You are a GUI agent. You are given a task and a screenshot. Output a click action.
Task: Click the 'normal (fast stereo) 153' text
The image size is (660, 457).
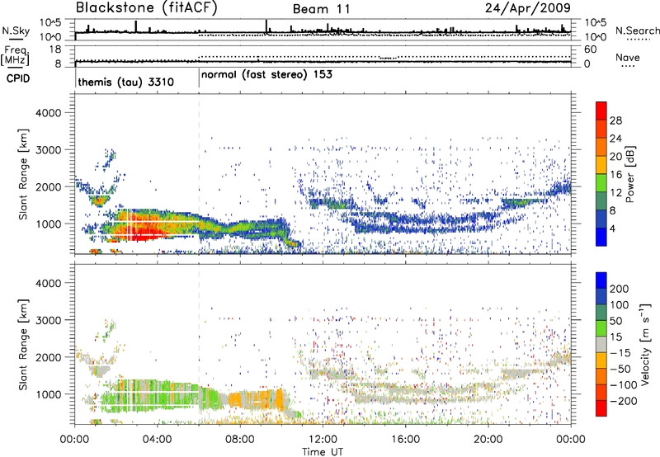click(x=266, y=75)
